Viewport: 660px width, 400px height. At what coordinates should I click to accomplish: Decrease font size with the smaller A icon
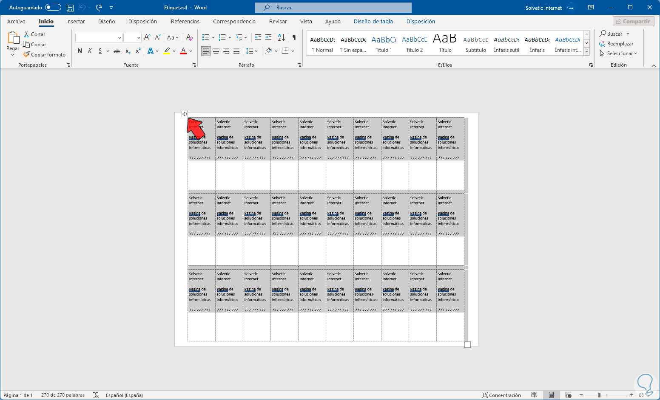point(157,37)
